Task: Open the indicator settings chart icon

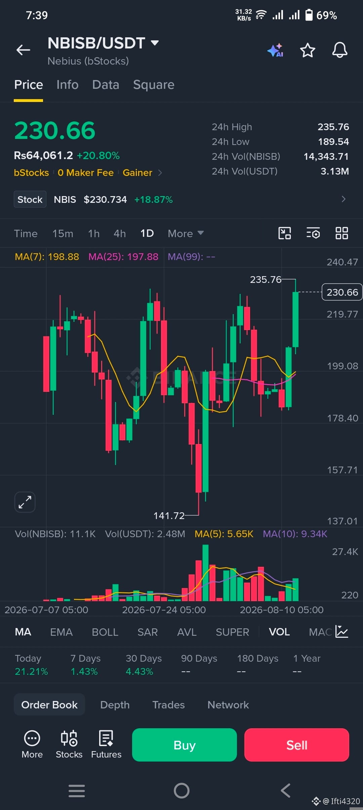Action: pyautogui.click(x=342, y=632)
